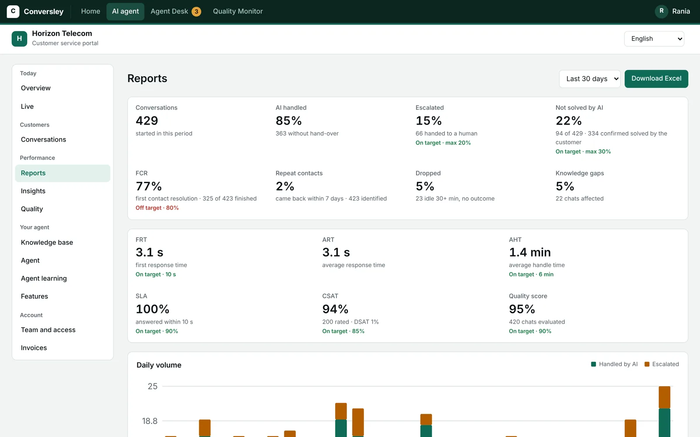Open the Quality Monitor tab
Image resolution: width=700 pixels, height=437 pixels.
(238, 11)
